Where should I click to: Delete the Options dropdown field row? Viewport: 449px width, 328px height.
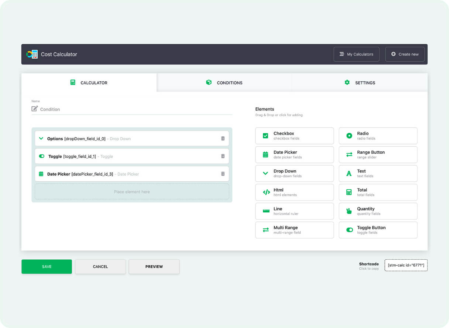click(223, 139)
